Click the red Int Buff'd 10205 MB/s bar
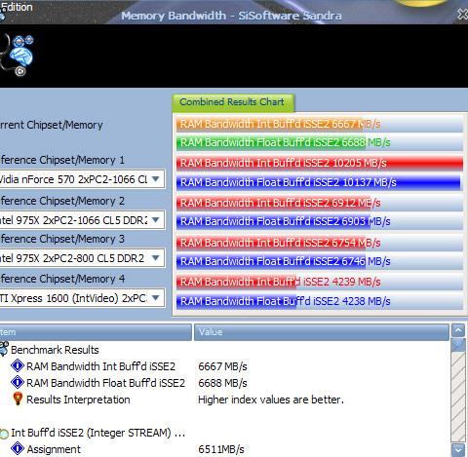Viewport: 468px width, 457px height. coord(320,163)
